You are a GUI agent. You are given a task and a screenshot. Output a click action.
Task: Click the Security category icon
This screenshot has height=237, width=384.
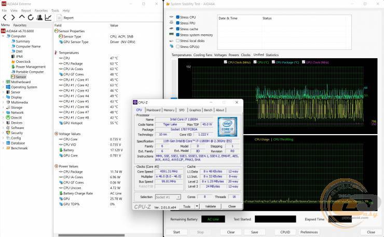(x=8, y=133)
